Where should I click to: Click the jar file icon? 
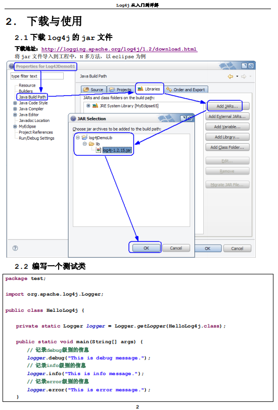click(x=99, y=150)
